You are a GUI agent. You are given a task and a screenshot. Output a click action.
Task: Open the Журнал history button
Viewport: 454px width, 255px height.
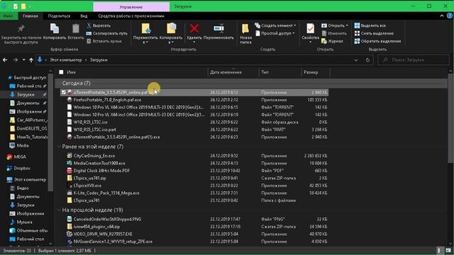pyautogui.click(x=332, y=41)
